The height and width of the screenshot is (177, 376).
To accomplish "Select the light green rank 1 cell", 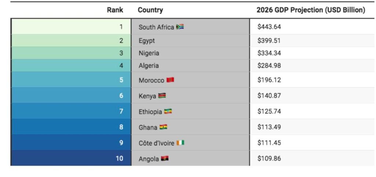I will click(71, 27).
